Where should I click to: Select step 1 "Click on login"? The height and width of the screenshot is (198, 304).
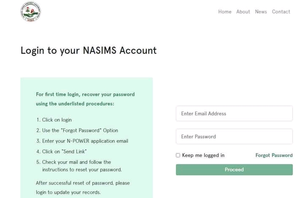click(x=54, y=120)
